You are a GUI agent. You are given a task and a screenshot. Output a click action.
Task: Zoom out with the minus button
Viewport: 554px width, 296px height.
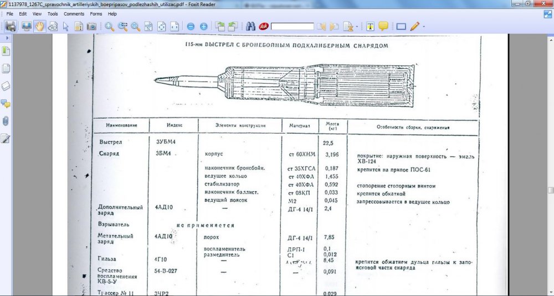(x=191, y=27)
